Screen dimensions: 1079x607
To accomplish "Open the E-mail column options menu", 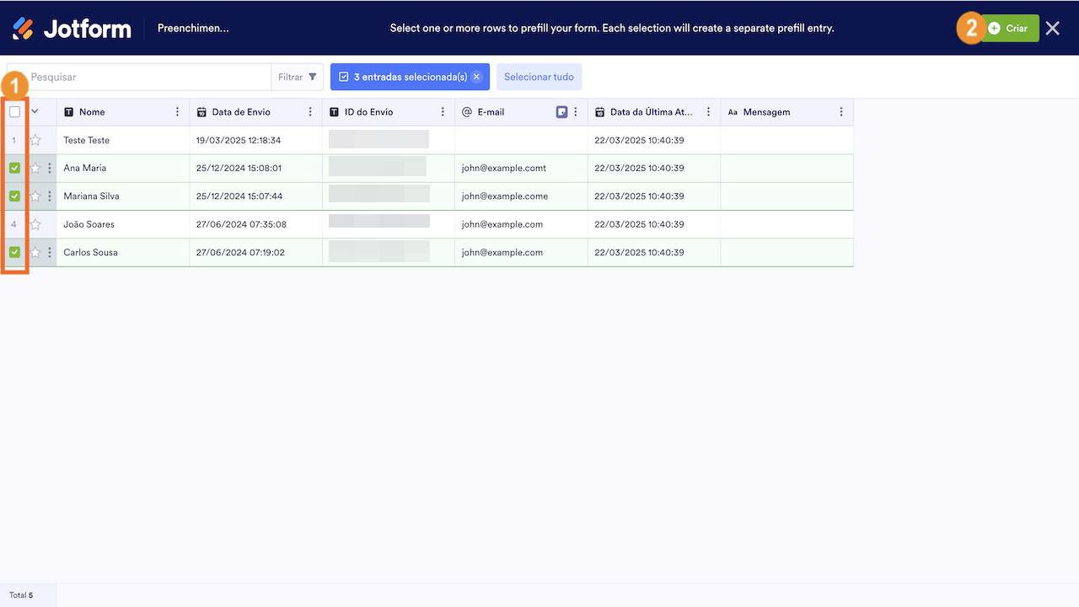I will coord(576,111).
